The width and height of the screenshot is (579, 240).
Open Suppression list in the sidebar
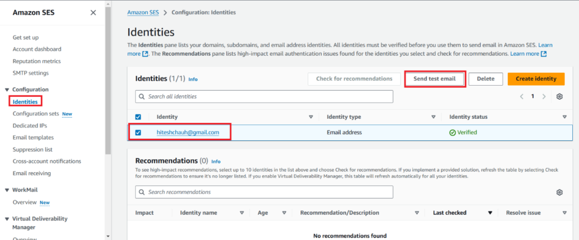pyautogui.click(x=33, y=149)
